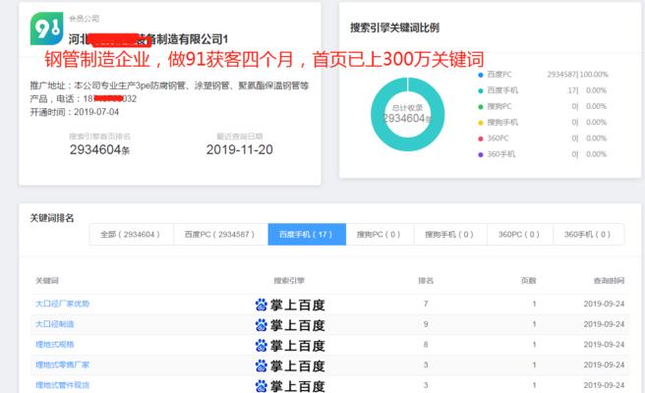Open the 大口径制造 keyword link
The width and height of the screenshot is (645, 393).
point(55,324)
